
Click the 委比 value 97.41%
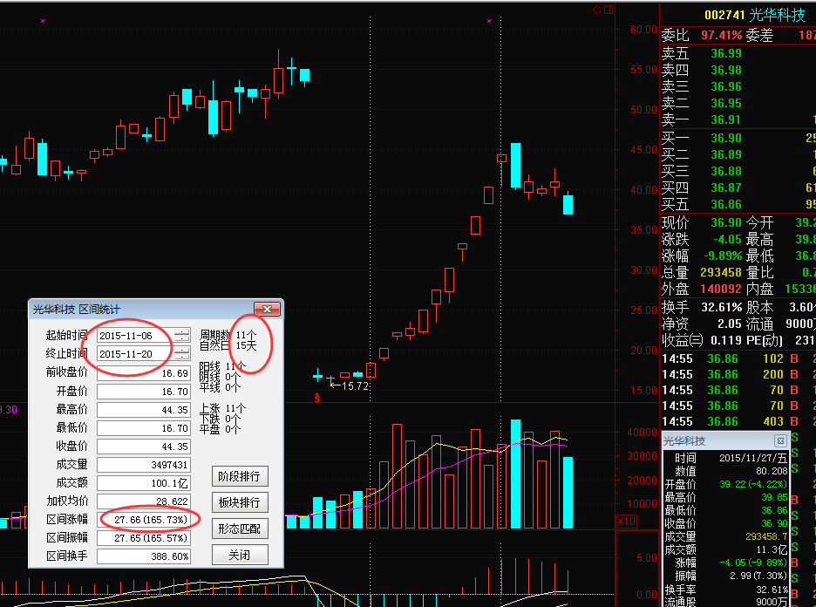click(x=721, y=35)
